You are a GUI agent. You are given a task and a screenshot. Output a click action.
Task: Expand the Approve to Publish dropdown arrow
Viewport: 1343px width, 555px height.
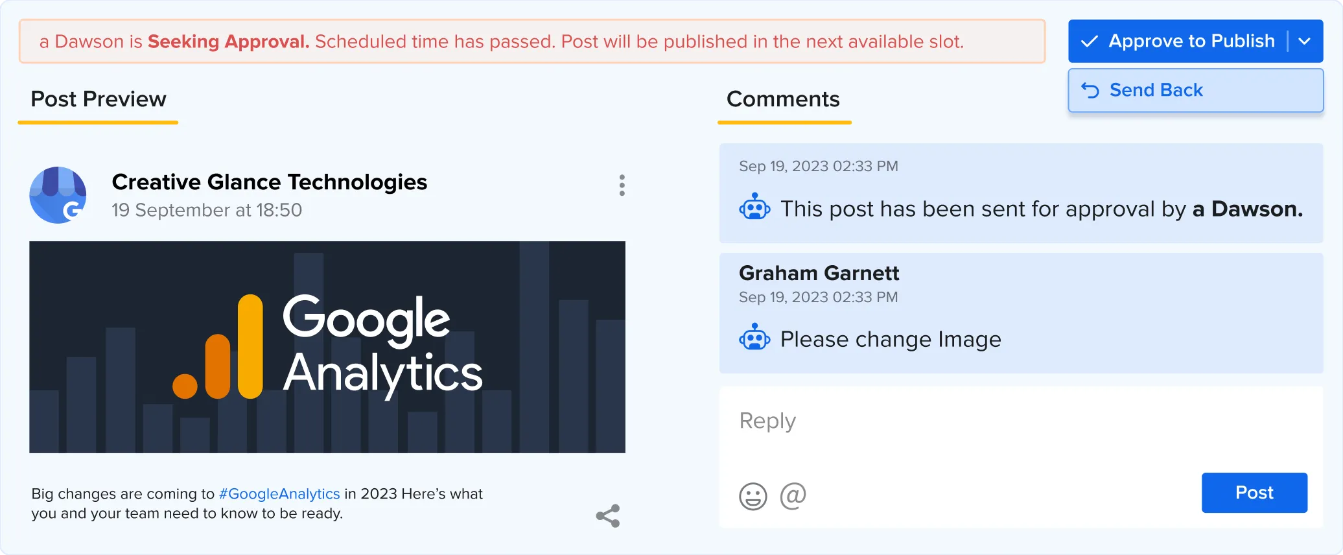coord(1305,41)
